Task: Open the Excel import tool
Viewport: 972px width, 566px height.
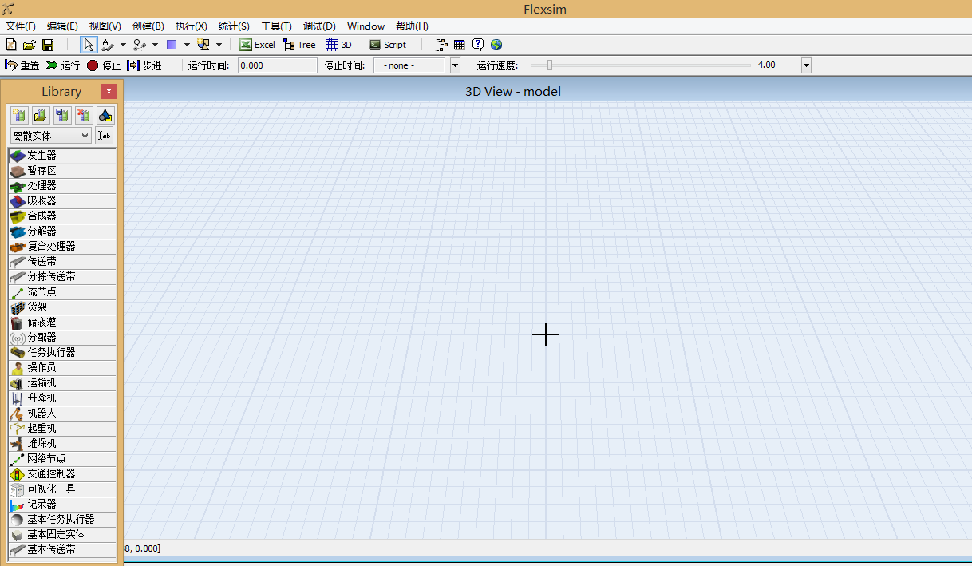Action: coord(257,45)
